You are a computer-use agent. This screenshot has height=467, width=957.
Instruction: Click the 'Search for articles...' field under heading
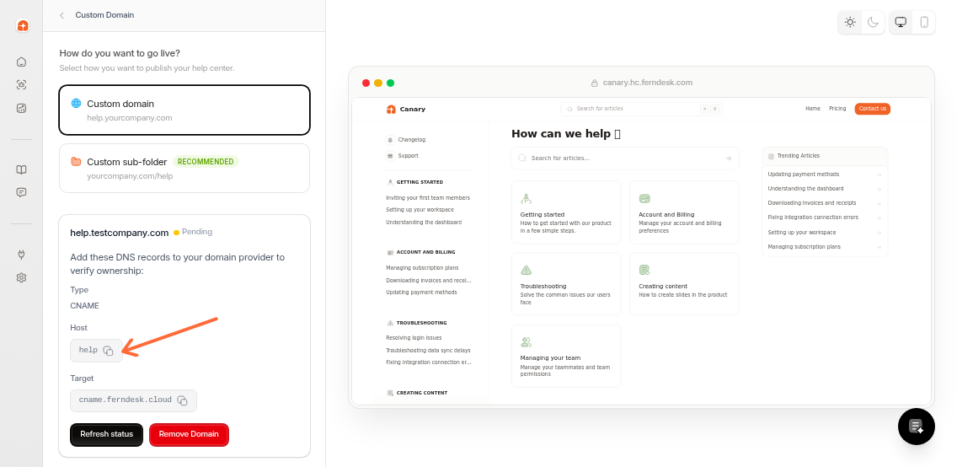point(623,158)
